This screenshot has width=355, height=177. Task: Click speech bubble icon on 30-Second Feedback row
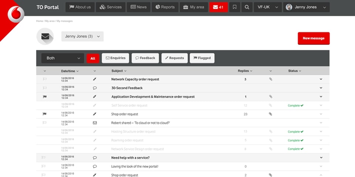pos(95,88)
